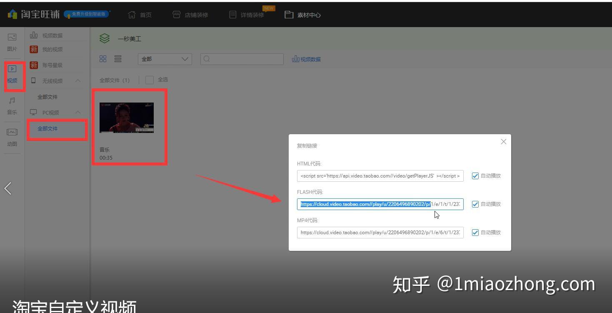Click the video search field
Screen dimensions: 612x313
point(242,59)
